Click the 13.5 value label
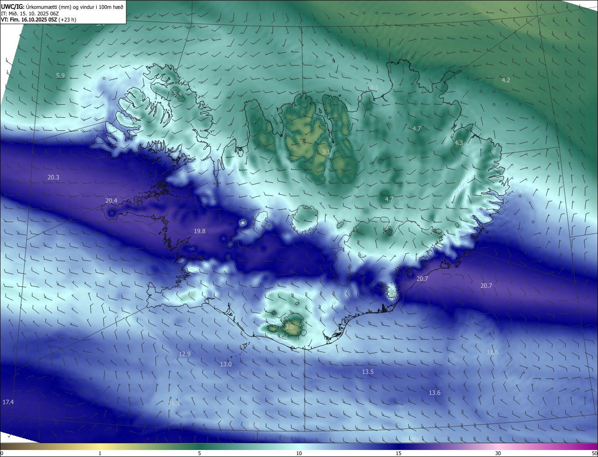Viewport: 598px width, 457px height. (368, 372)
